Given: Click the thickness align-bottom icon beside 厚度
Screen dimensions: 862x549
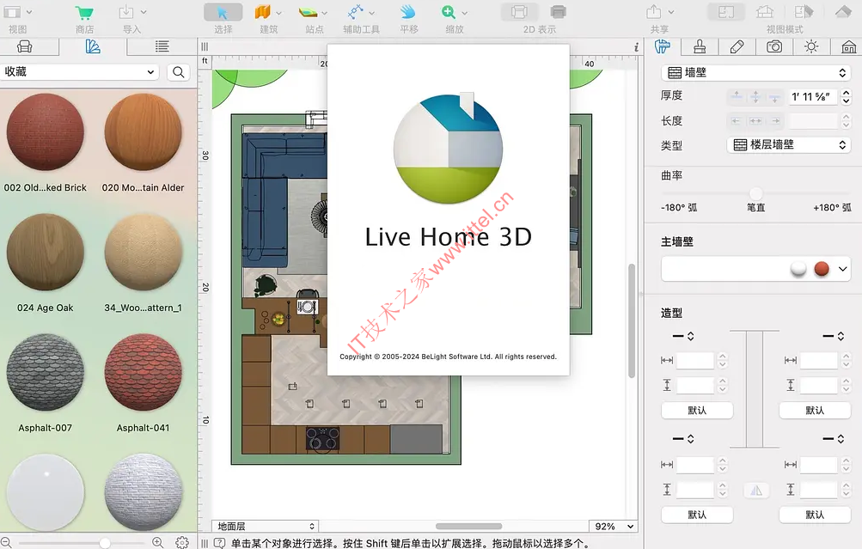Looking at the screenshot, I should 774,97.
